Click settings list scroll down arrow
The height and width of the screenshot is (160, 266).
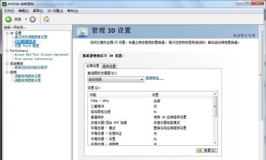pyautogui.click(x=215, y=143)
